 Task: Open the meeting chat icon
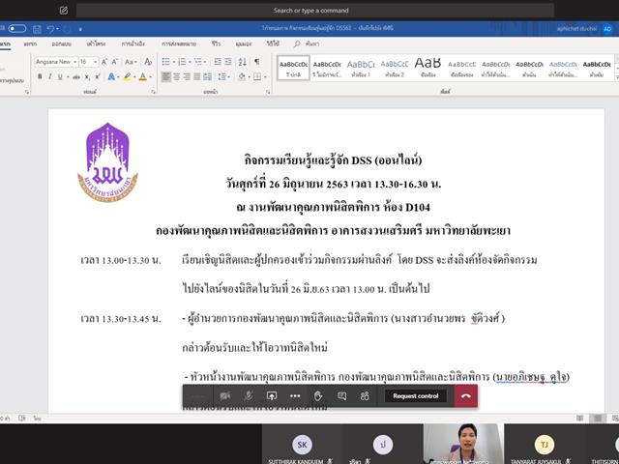(341, 395)
